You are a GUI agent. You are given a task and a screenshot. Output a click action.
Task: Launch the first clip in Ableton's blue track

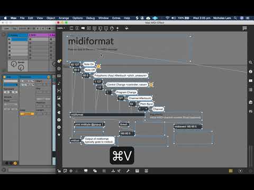coord(10,39)
